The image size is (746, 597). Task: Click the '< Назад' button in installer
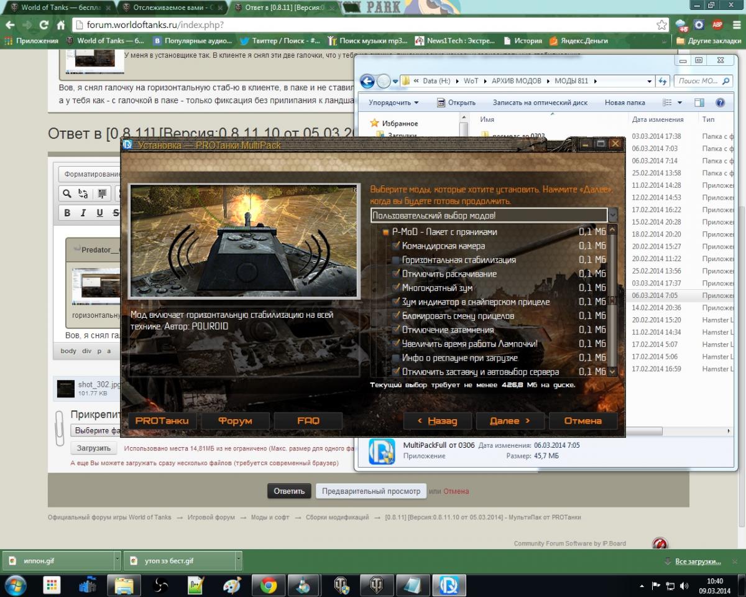tap(437, 421)
